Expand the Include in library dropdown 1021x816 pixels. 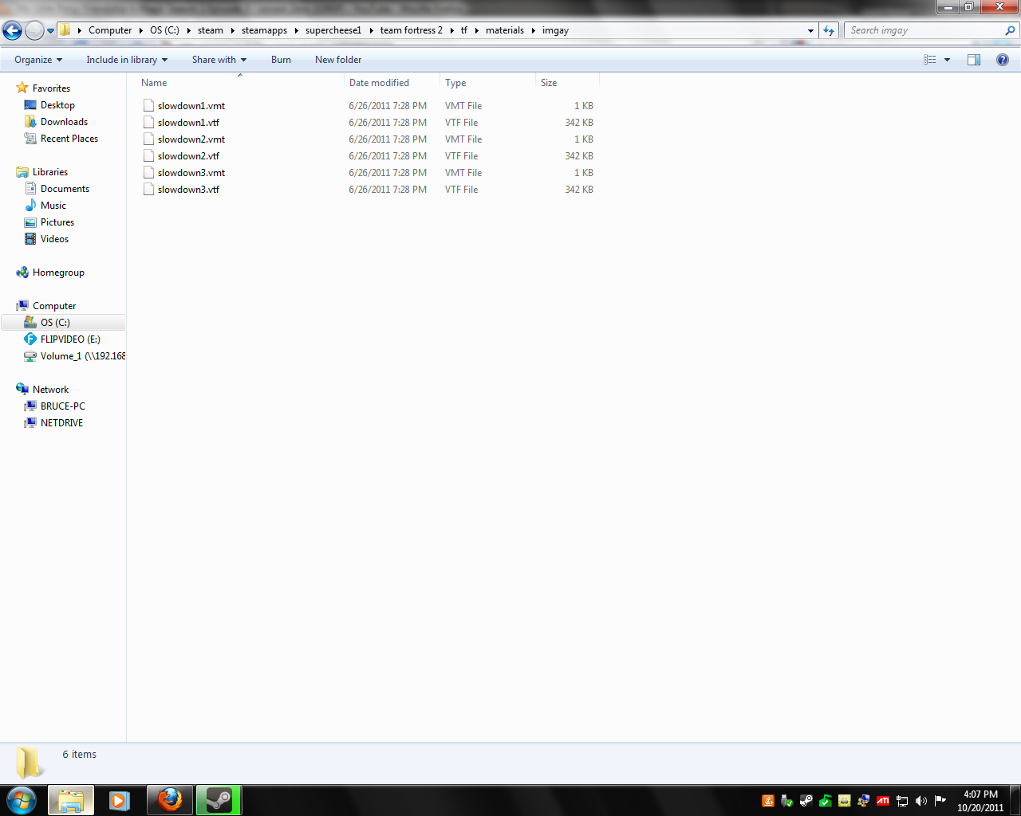(127, 60)
